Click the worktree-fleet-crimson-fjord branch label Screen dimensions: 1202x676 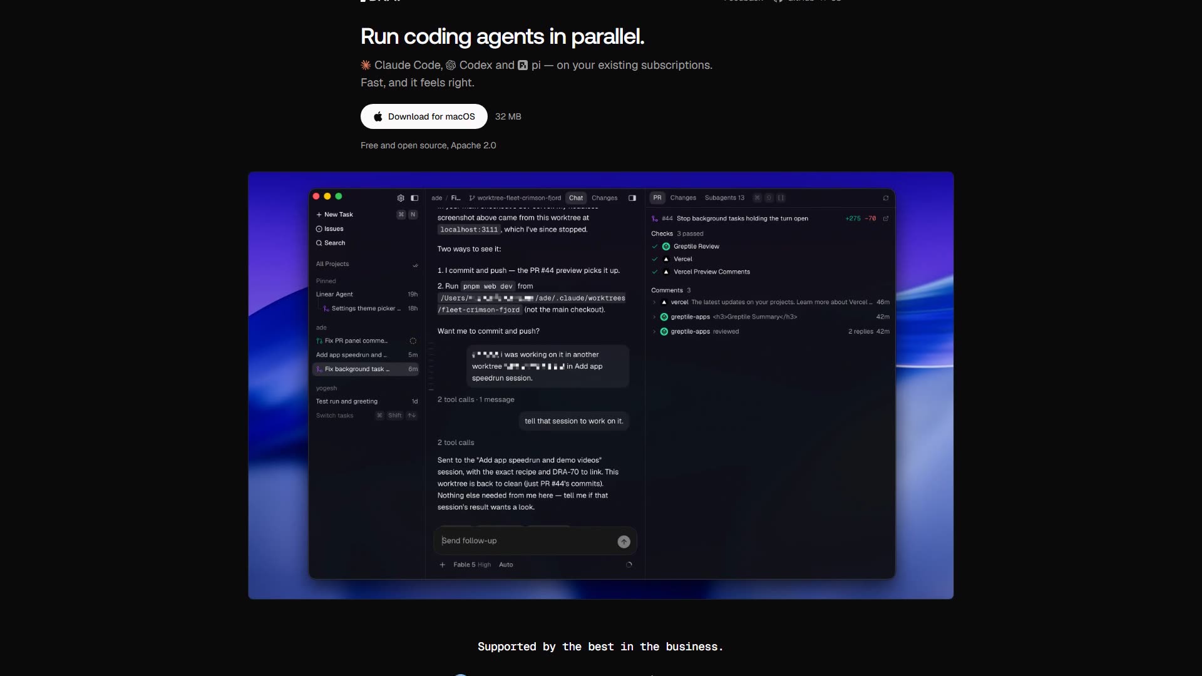pos(515,198)
